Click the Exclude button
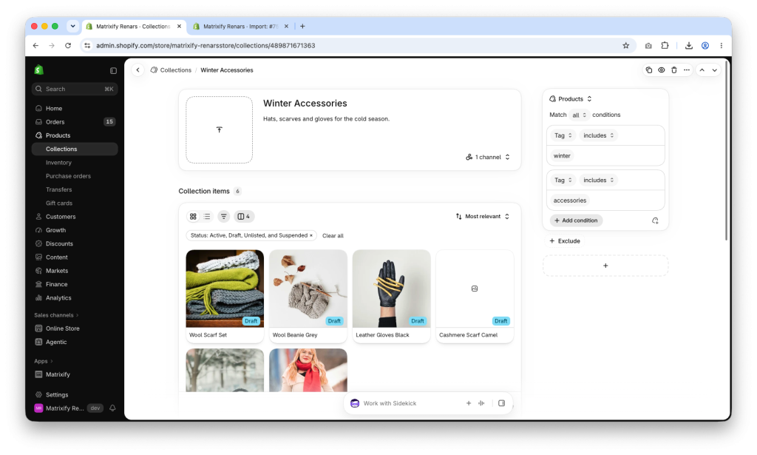Screen dimensions: 757x455 coord(565,241)
